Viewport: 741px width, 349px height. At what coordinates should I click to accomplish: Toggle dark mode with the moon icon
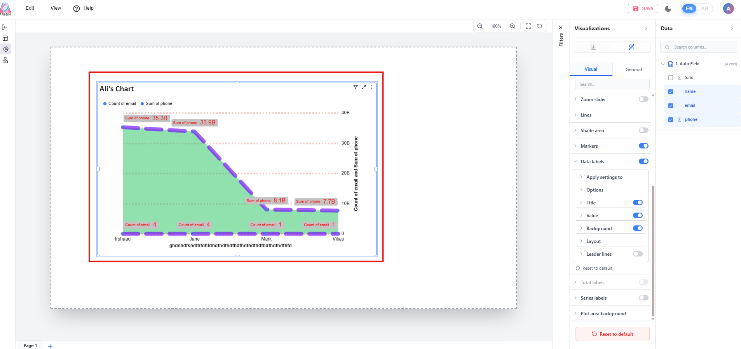coord(668,9)
